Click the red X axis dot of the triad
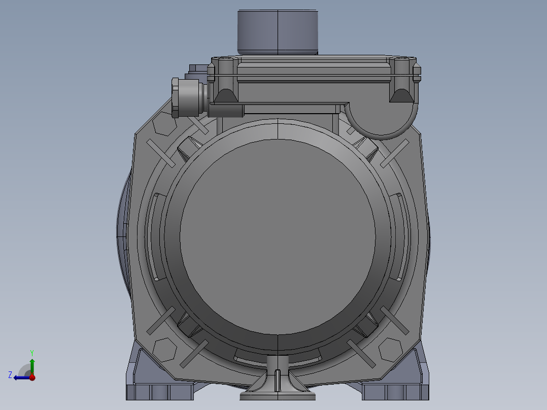 32,377
